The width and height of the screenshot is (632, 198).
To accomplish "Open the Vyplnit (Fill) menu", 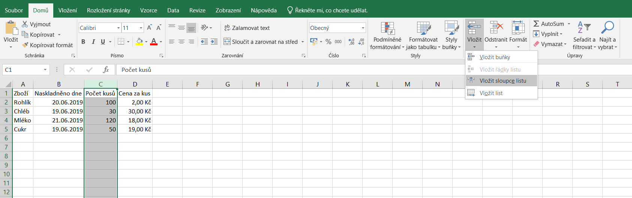I will coord(548,34).
